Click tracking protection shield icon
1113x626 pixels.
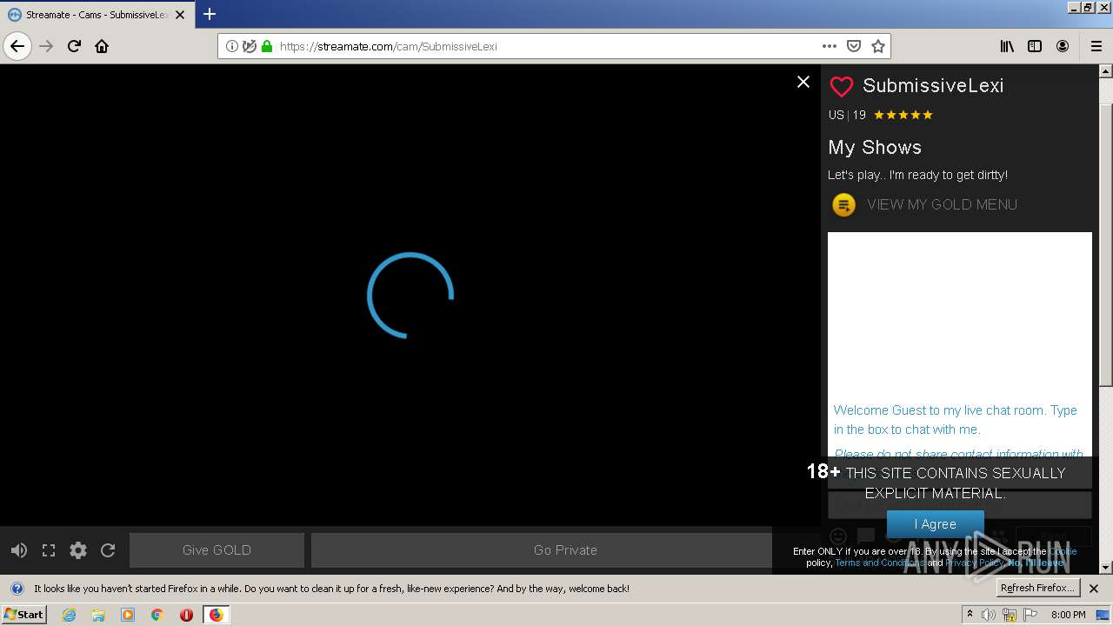click(249, 46)
